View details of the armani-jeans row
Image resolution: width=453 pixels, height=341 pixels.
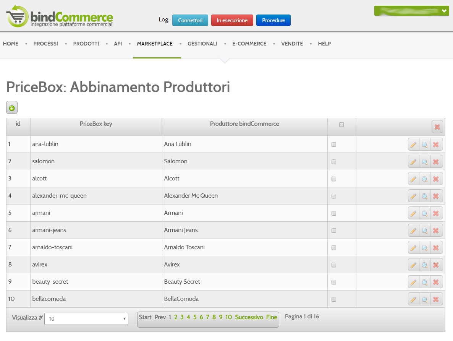pos(424,230)
